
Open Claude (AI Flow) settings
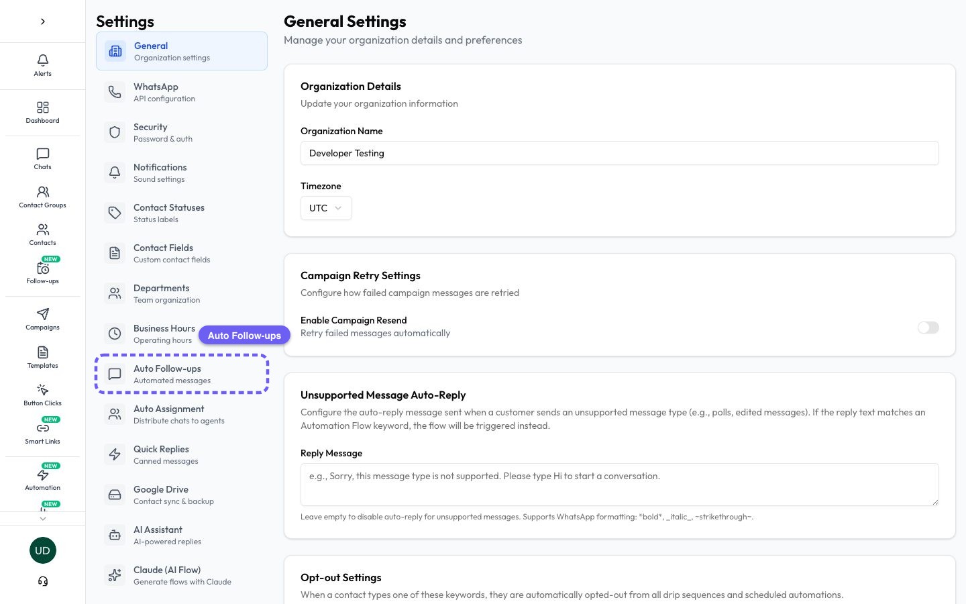click(x=182, y=575)
